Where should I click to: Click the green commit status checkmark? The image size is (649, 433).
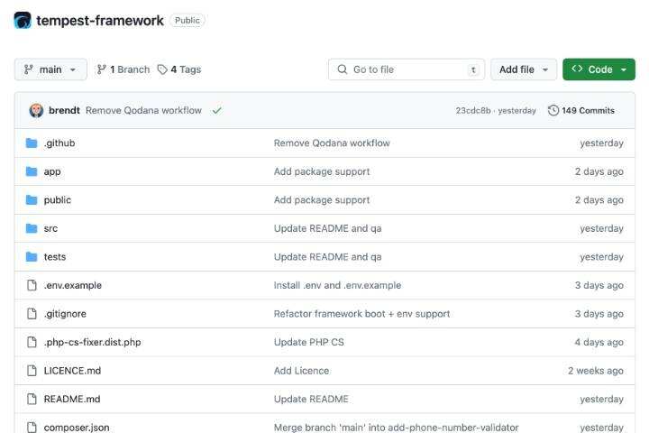[217, 110]
